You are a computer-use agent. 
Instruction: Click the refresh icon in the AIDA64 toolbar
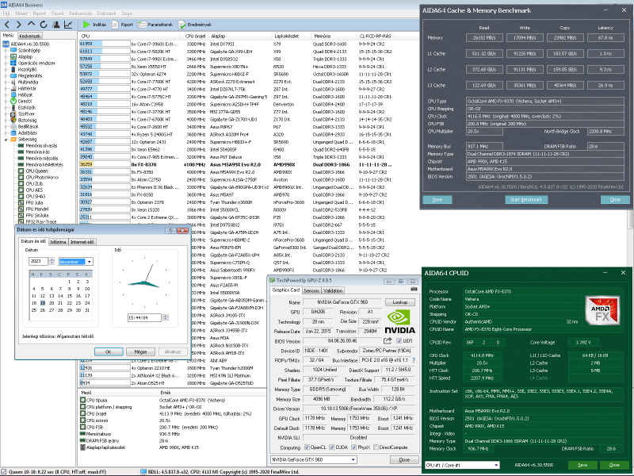click(x=44, y=25)
